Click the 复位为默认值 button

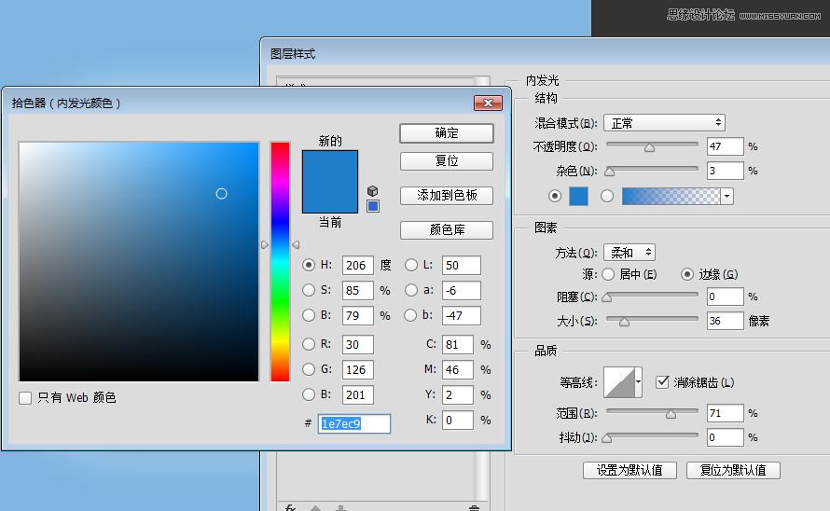tap(733, 470)
